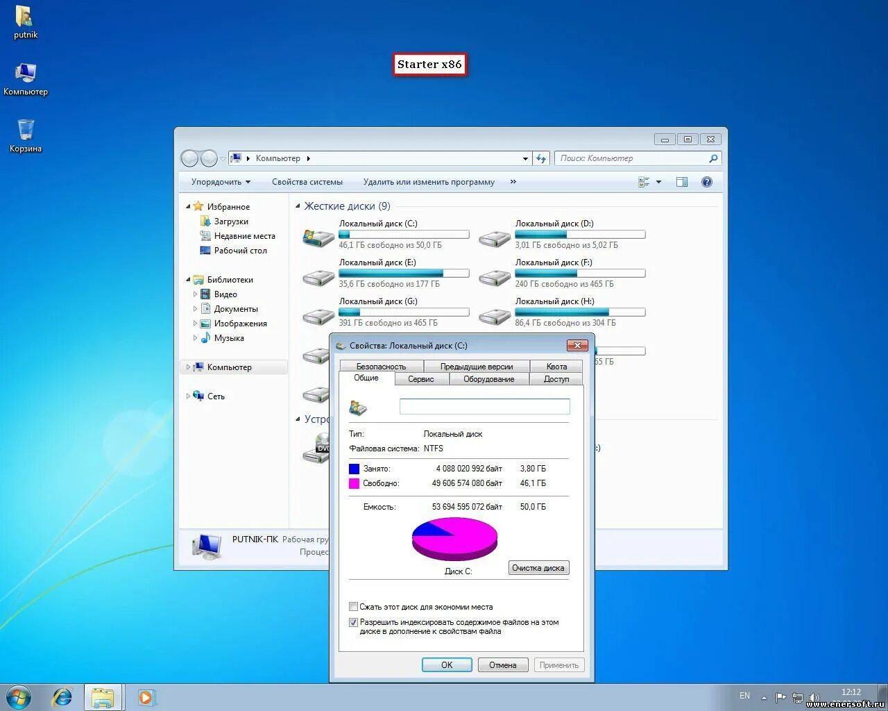The image size is (888, 711).
Task: Open the Explorer help icon
Action: (707, 182)
